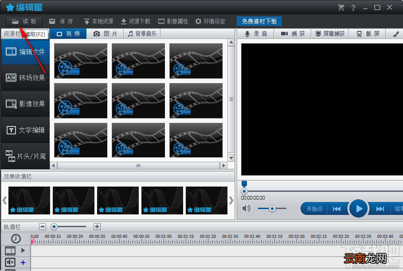Open the shopping cart icon

tap(341, 8)
